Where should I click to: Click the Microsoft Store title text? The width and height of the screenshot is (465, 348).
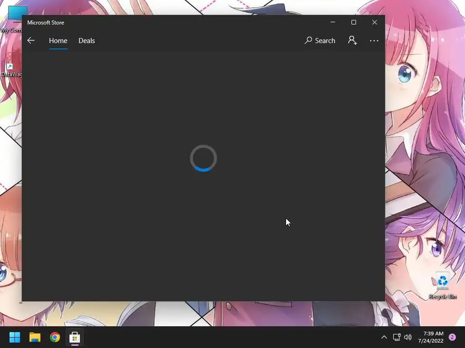(x=46, y=23)
